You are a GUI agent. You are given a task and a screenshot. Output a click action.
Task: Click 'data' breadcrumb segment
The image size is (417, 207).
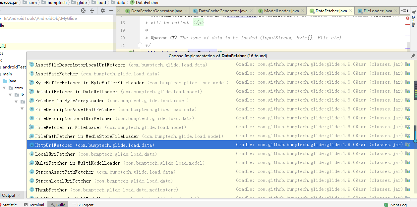(121, 3)
